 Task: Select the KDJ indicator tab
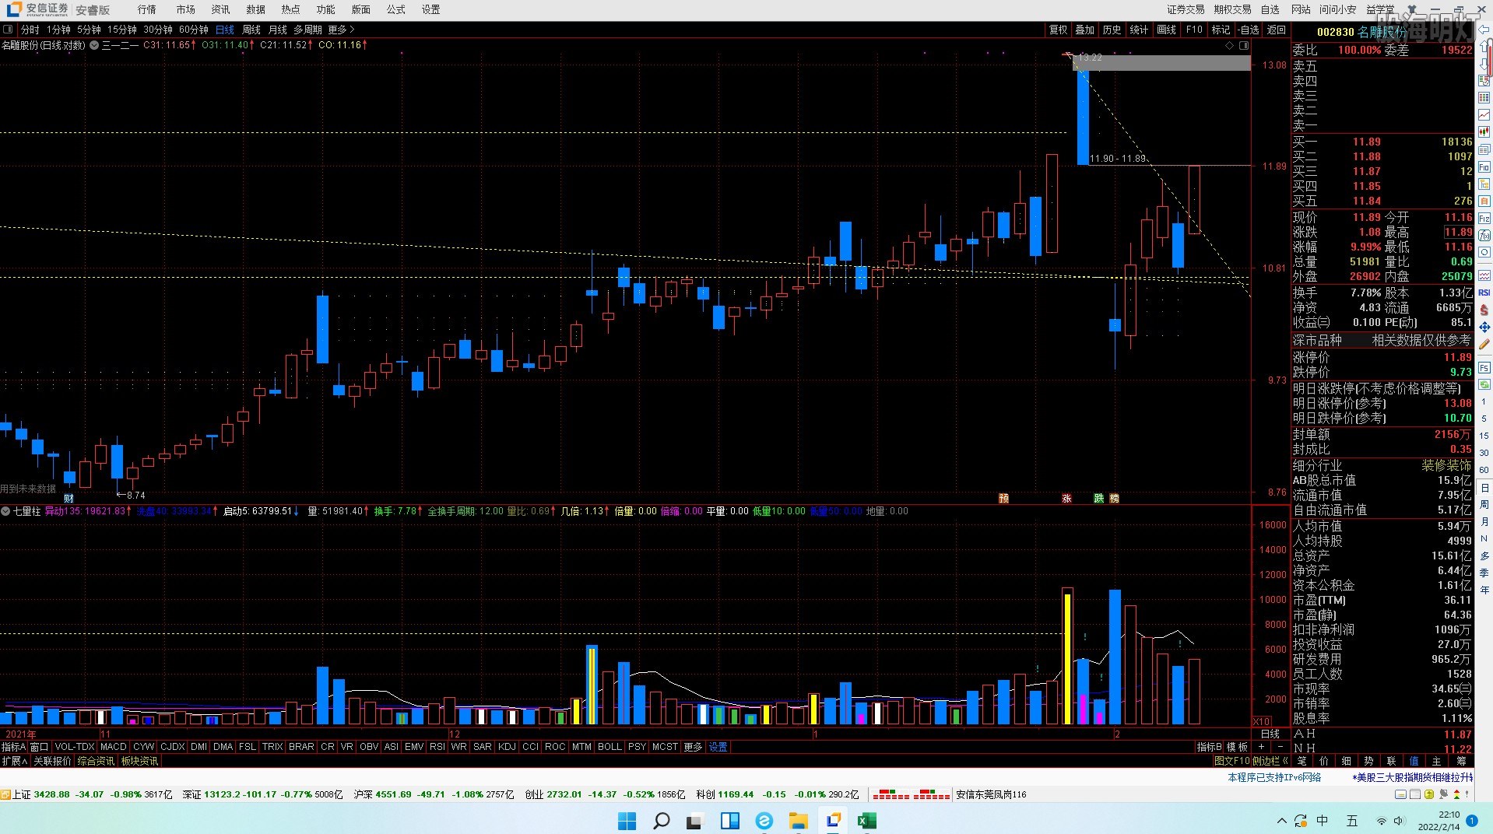(507, 747)
